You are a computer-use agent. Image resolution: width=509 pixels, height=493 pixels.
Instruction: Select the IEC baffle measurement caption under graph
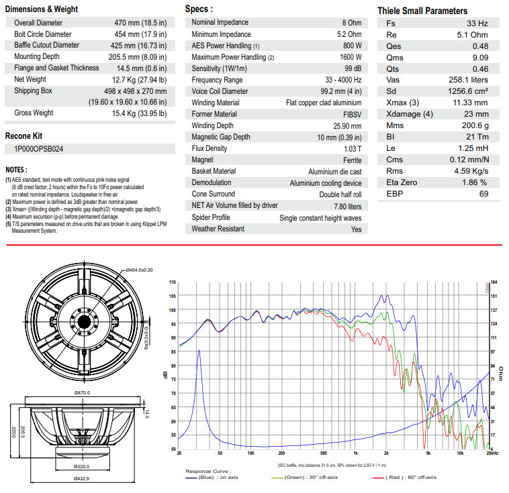332,465
